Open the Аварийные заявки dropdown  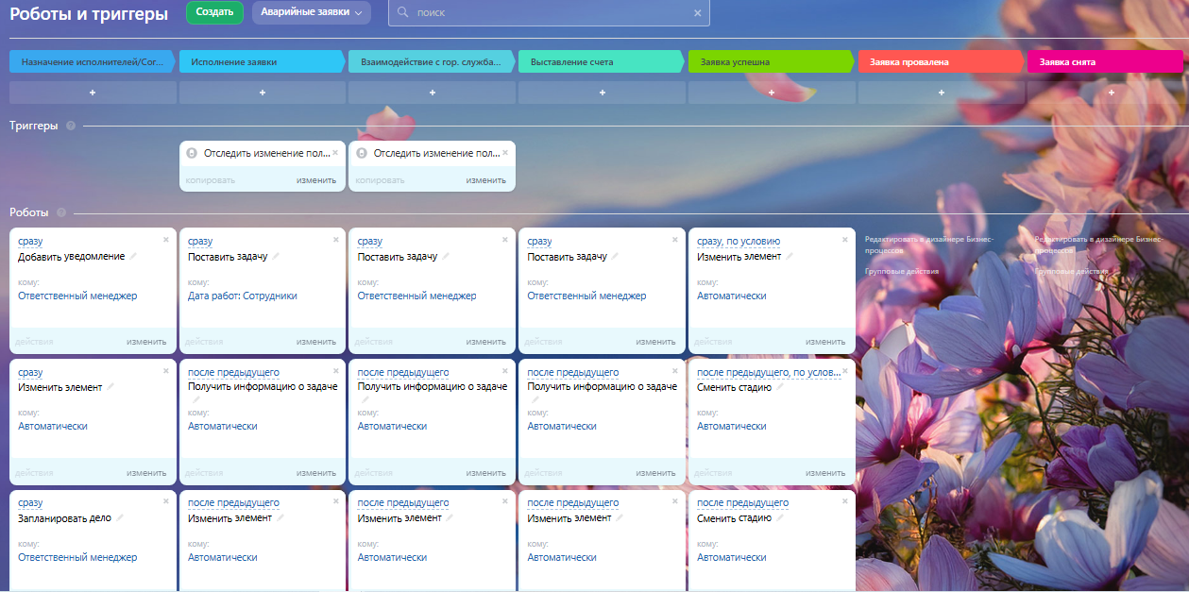click(x=311, y=12)
